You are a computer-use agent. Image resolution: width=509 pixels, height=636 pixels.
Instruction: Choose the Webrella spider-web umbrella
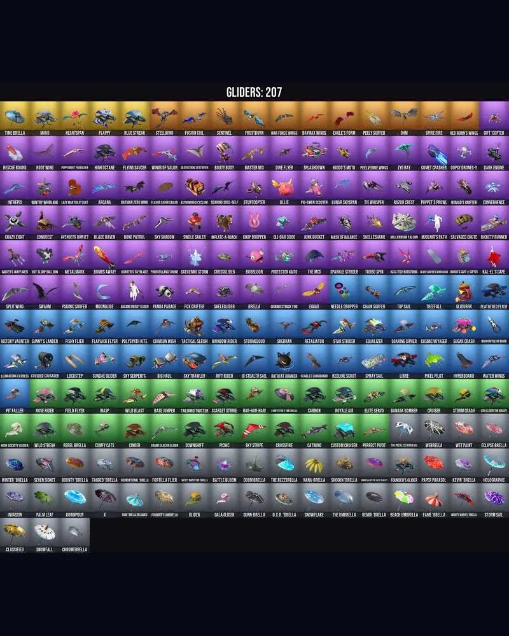[434, 431]
